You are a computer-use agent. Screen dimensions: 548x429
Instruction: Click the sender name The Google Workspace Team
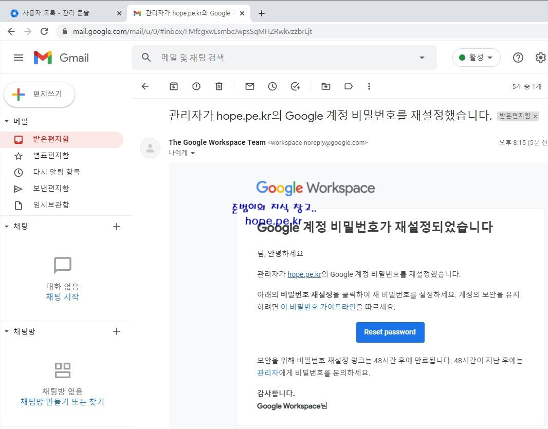click(217, 142)
